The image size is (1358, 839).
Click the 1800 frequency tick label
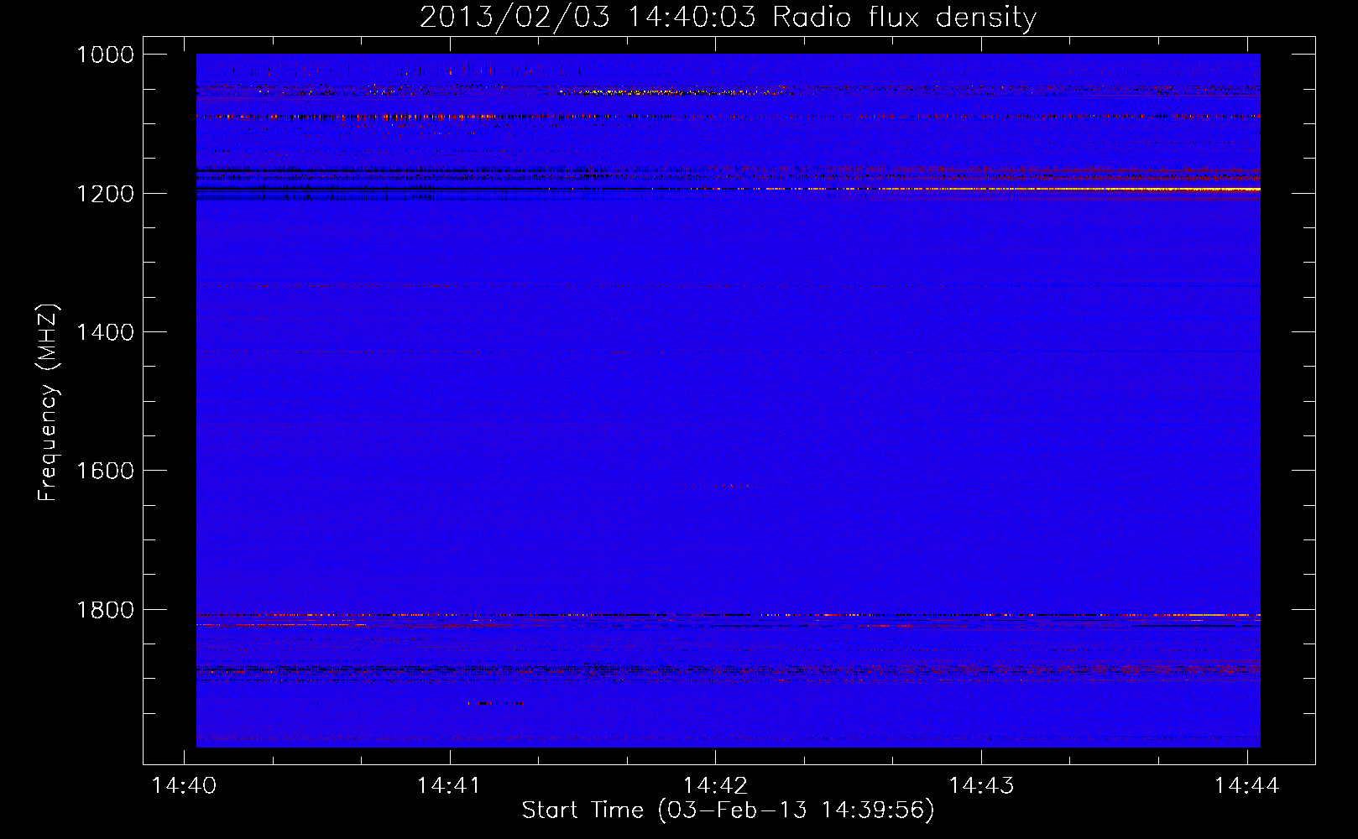(105, 610)
